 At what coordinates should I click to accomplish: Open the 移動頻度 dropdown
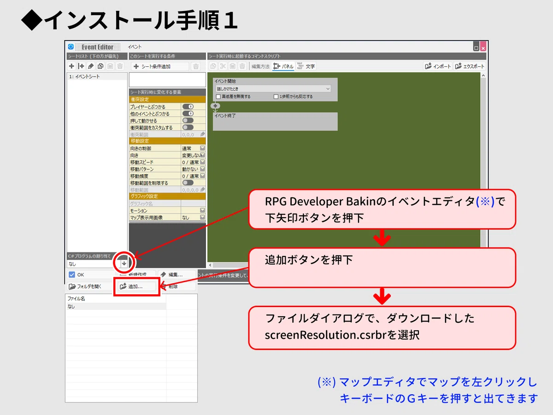[x=202, y=176]
